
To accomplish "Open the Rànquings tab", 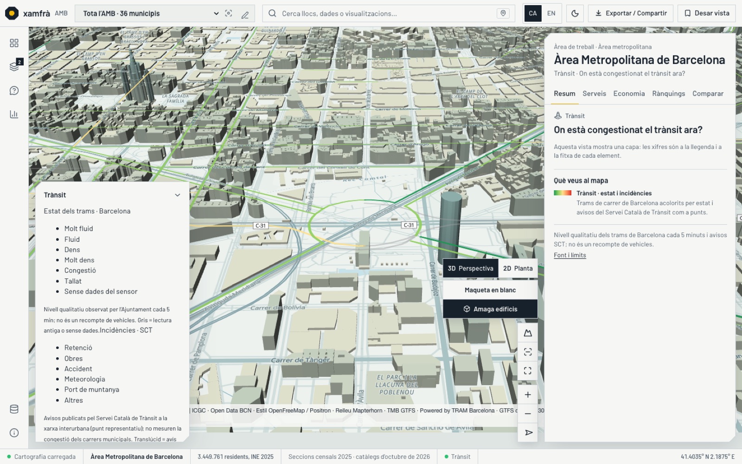I will click(x=668, y=94).
